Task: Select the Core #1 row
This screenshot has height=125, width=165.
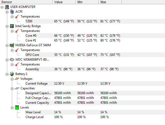Action: (95, 40)
